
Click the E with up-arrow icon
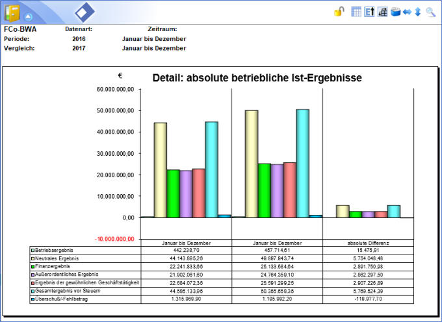pyautogui.click(x=369, y=12)
